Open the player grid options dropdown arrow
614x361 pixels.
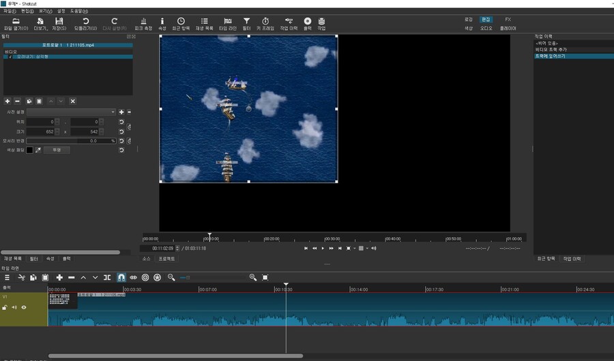pyautogui.click(x=367, y=249)
